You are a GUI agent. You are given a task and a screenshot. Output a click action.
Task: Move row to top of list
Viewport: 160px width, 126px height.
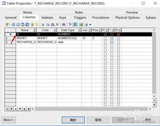tap(7, 109)
